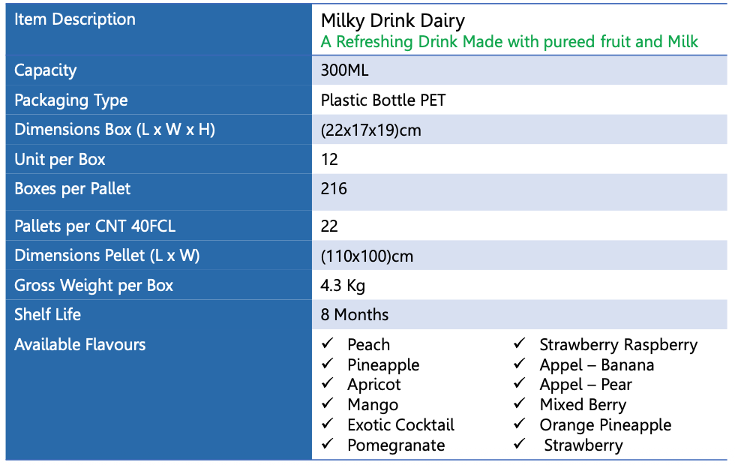This screenshot has height=465, width=735.
Task: Click the checkmark next to Pomegranate
Action: [327, 444]
